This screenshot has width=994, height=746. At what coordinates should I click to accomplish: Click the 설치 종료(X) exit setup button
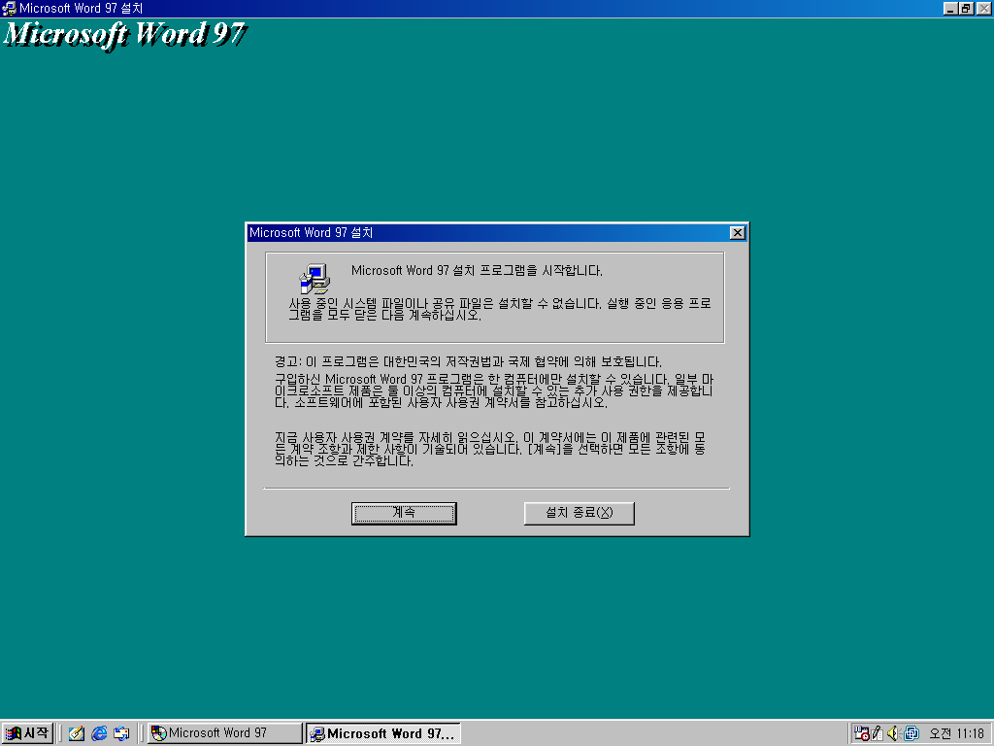click(579, 513)
